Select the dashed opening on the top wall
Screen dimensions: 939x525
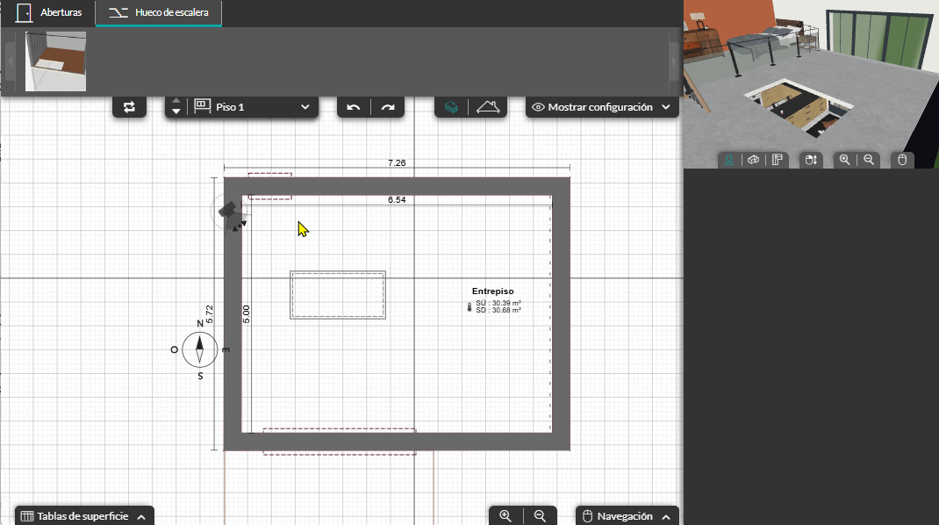pos(270,186)
